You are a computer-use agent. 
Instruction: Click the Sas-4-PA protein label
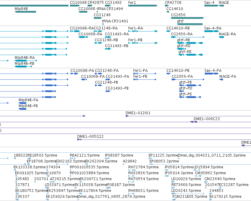[x=213, y=71]
